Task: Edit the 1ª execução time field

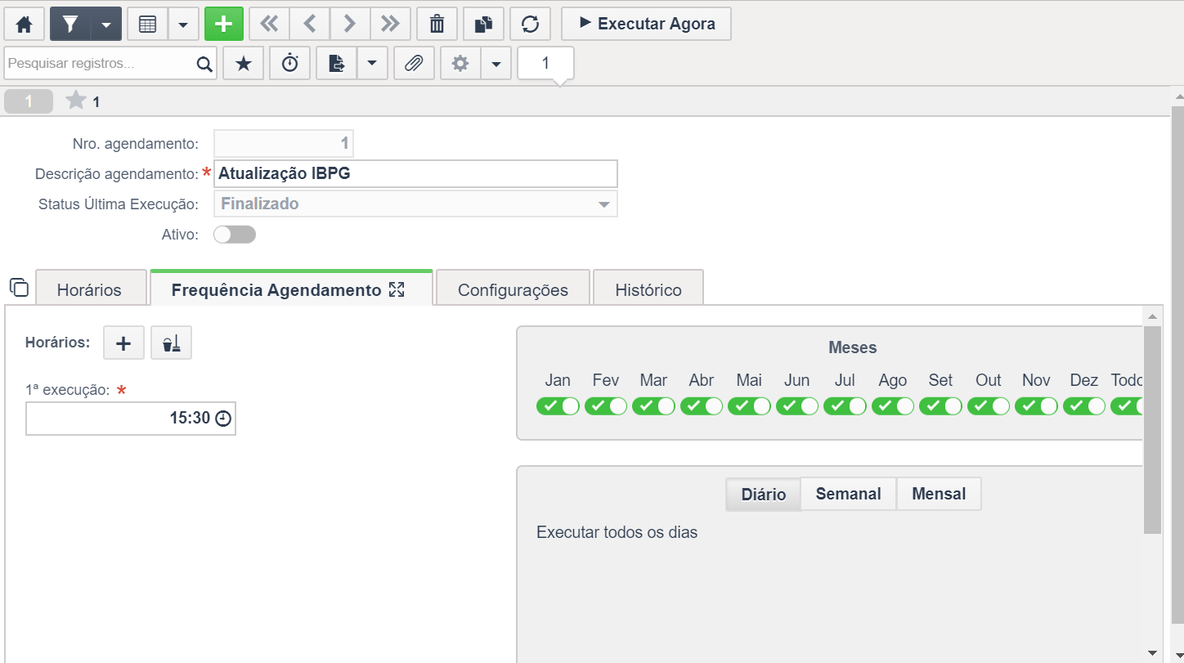Action: coord(131,418)
